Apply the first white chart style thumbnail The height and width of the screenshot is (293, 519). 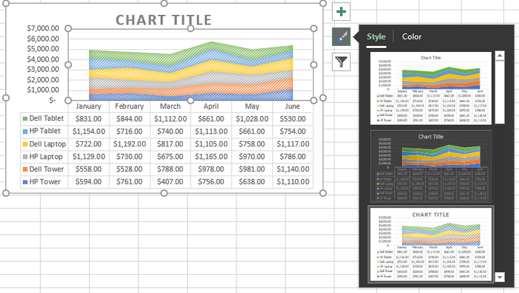[430, 88]
